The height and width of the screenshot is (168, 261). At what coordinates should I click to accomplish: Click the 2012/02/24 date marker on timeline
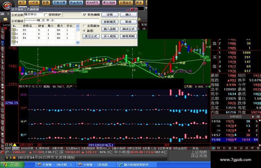pyautogui.click(x=101, y=145)
